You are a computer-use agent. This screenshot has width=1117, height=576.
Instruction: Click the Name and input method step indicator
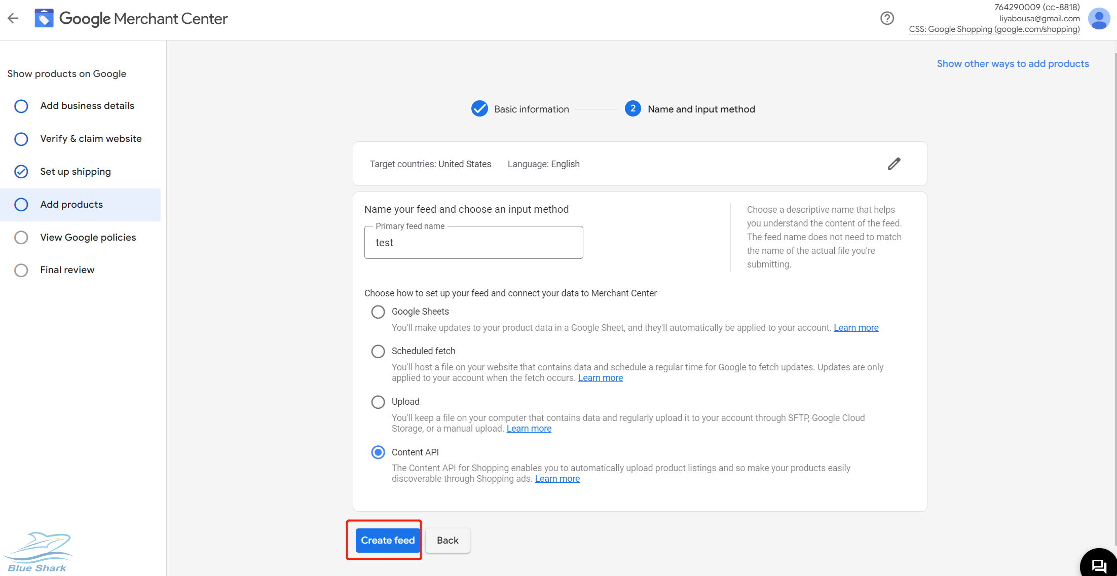631,109
